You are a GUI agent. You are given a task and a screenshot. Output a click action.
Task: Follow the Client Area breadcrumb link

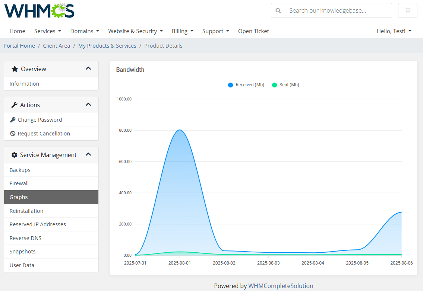56,45
